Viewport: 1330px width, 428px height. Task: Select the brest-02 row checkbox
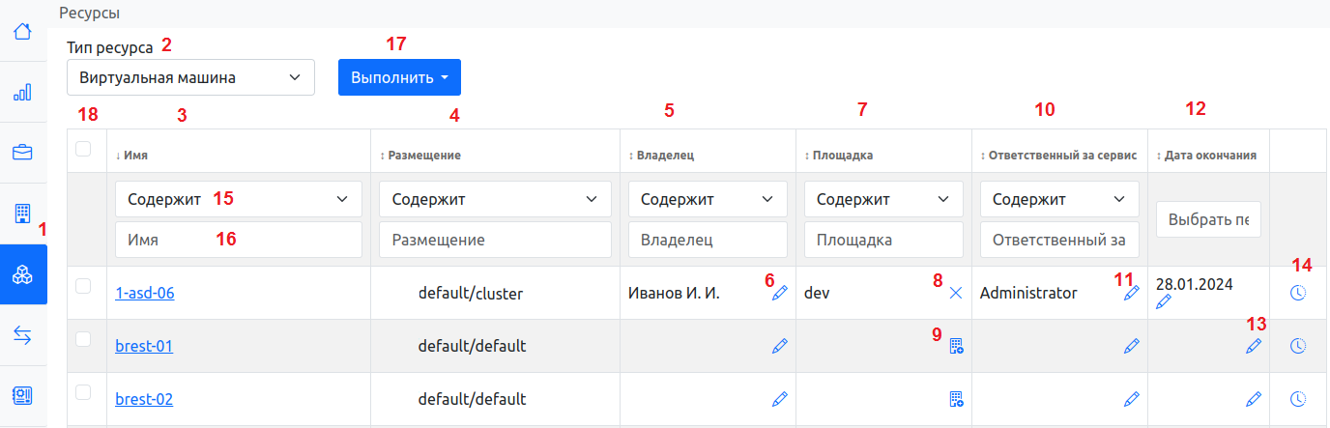pyautogui.click(x=83, y=392)
